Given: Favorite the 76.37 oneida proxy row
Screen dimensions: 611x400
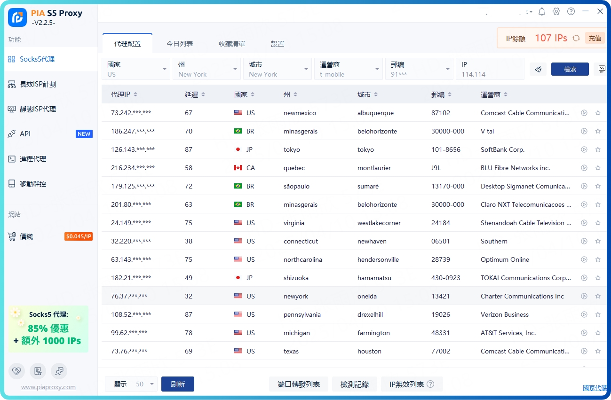Looking at the screenshot, I should coord(598,296).
